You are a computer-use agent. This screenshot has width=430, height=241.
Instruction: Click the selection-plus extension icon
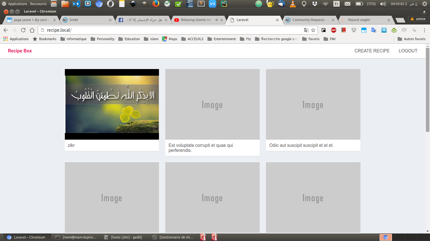point(414,30)
